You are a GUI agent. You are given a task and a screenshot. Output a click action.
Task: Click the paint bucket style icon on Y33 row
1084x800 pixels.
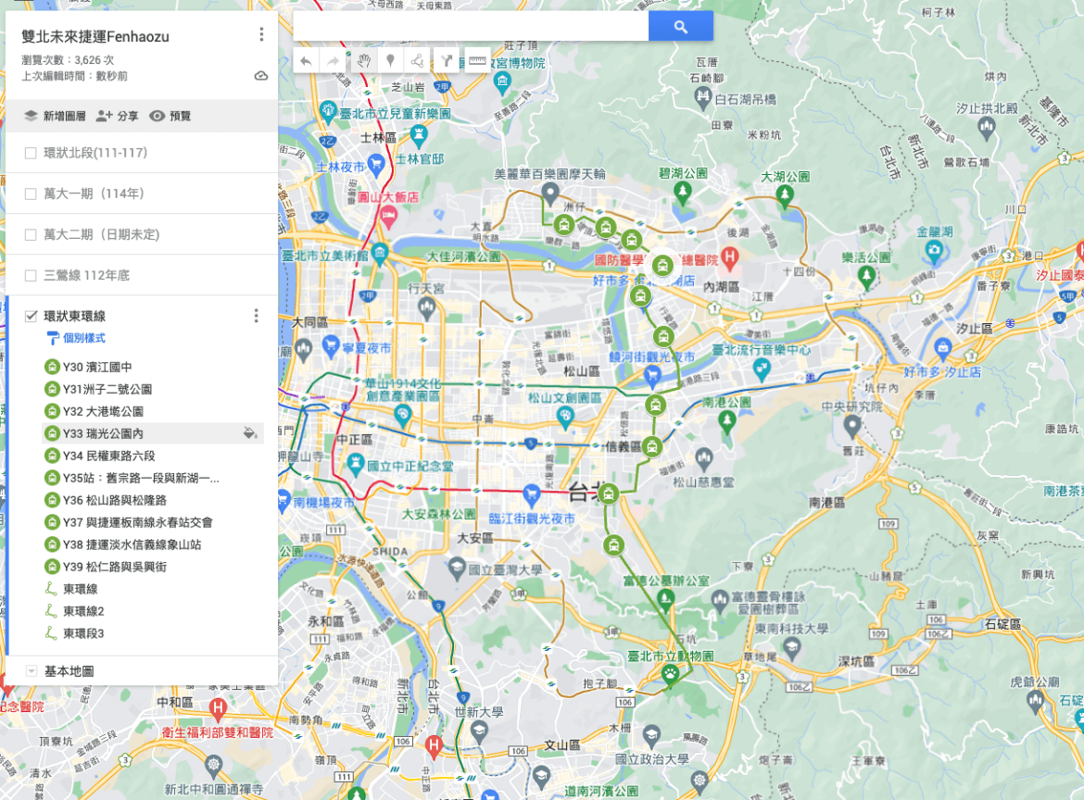click(249, 433)
